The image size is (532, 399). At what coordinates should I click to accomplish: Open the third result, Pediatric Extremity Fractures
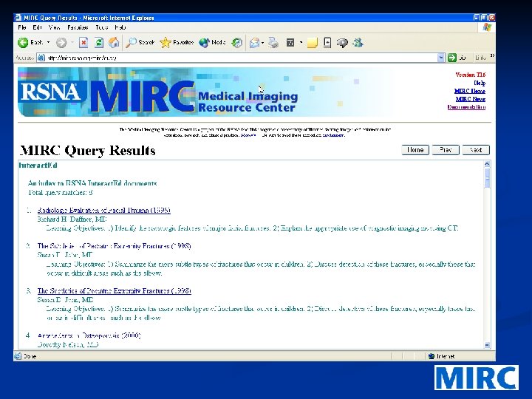pos(115,291)
